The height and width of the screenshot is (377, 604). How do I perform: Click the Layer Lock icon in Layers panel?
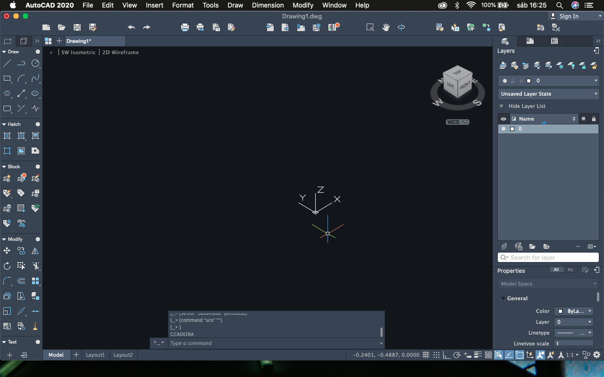pyautogui.click(x=583, y=66)
